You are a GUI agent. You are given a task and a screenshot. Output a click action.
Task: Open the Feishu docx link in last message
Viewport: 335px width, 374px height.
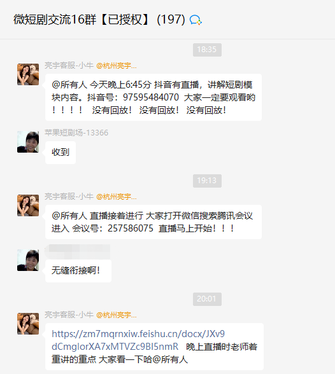138,340
